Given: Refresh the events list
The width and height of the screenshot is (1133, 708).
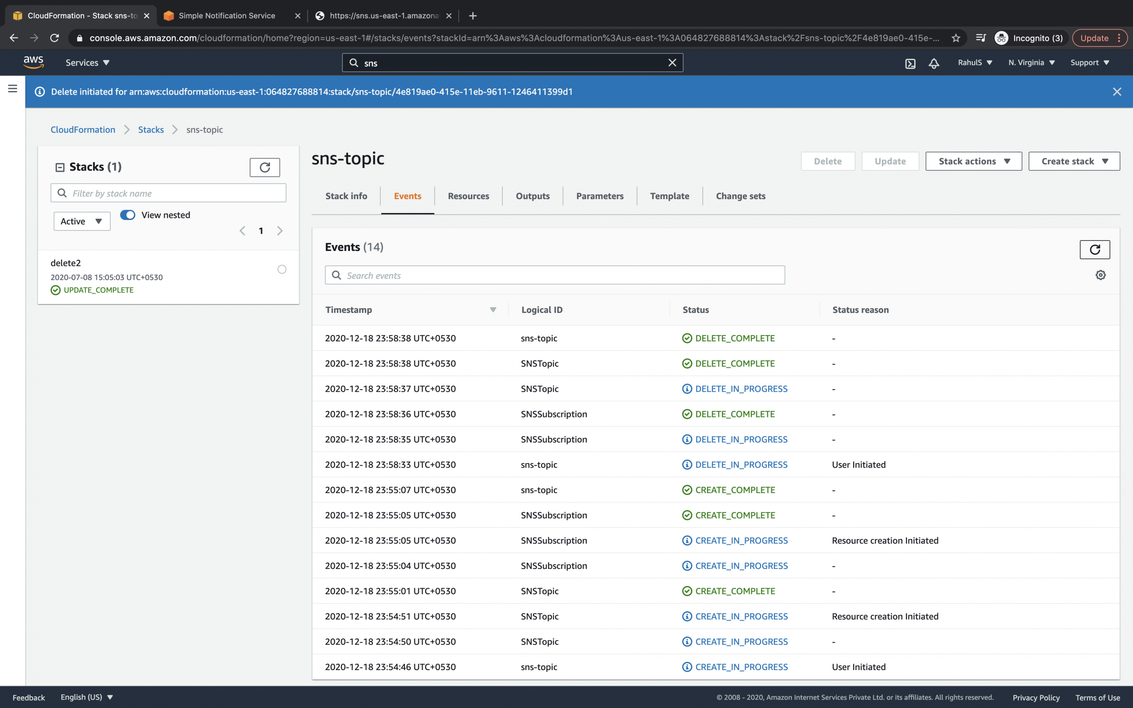Looking at the screenshot, I should 1094,250.
